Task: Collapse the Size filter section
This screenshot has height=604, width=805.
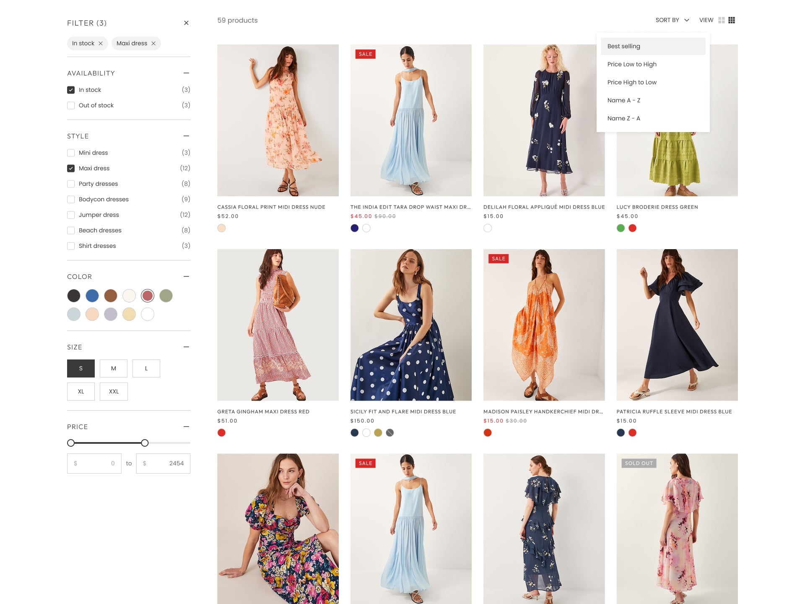Action: [186, 347]
